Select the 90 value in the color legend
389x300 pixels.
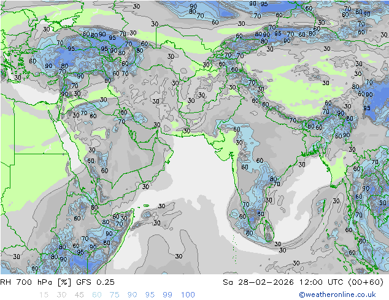pos(132,294)
